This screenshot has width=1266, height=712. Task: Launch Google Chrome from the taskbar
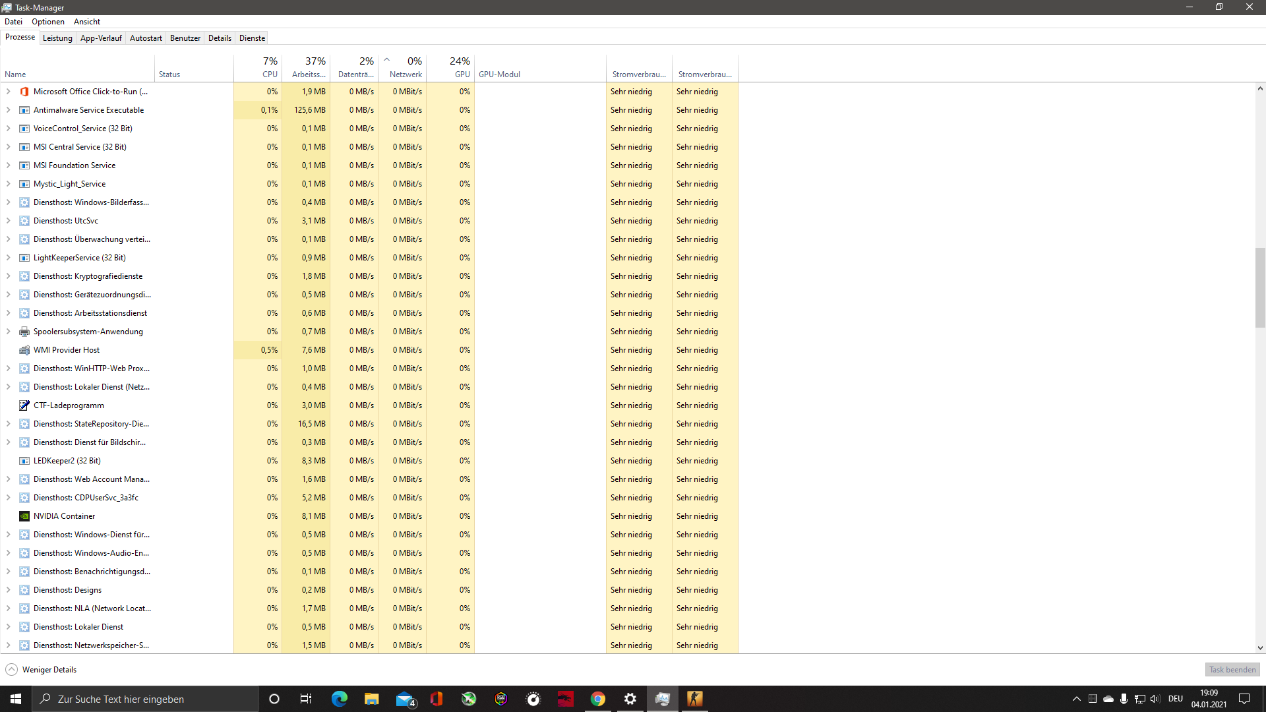point(597,698)
